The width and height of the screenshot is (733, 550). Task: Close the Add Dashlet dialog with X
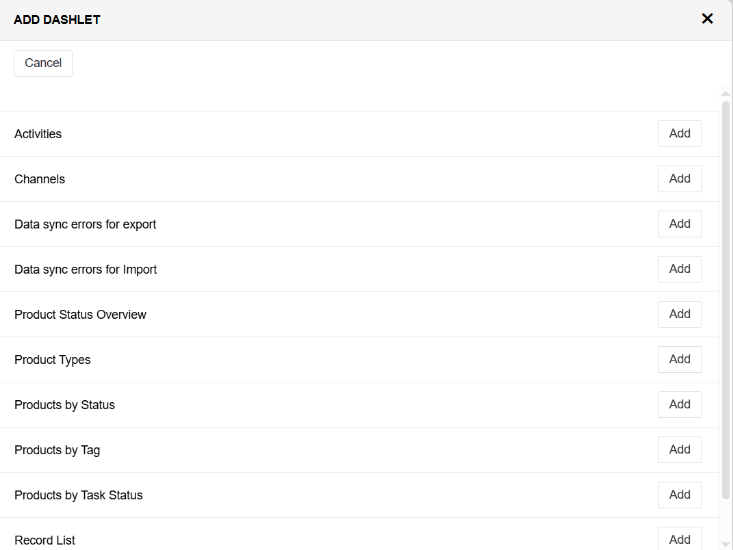pos(707,19)
